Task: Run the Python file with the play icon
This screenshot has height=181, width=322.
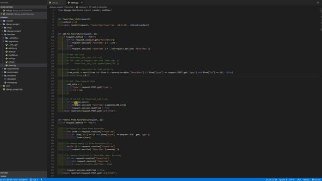Action: pos(318,3)
